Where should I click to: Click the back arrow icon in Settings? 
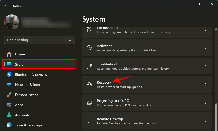6,6
